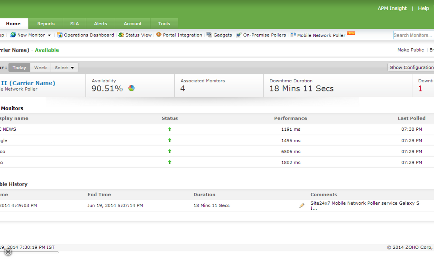
Task: Click the green up status arrow for 1191 ms row
Action: coord(170,129)
